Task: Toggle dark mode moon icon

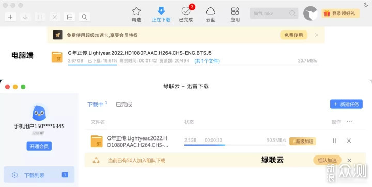Action: (x=366, y=5)
